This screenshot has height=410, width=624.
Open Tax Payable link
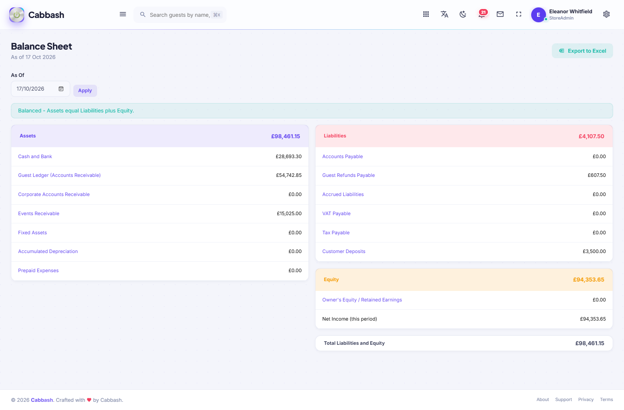click(336, 233)
